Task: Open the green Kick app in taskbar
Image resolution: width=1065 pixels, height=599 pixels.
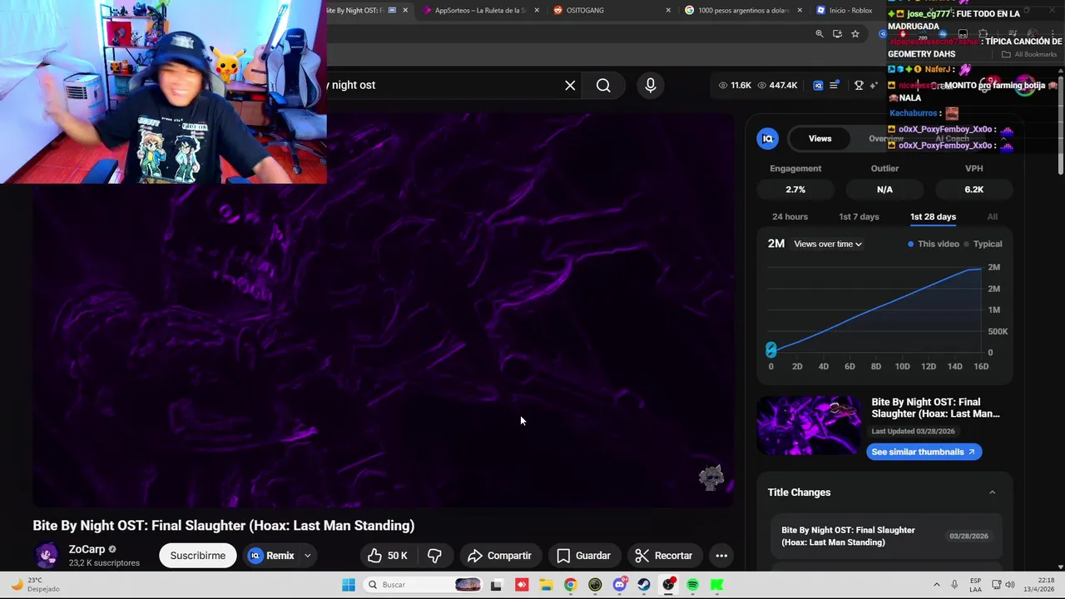Action: [x=716, y=585]
